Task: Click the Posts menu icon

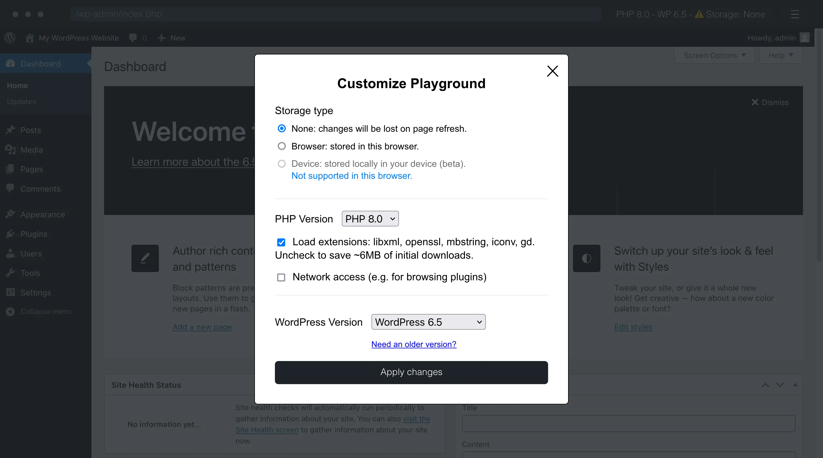Action: (11, 130)
